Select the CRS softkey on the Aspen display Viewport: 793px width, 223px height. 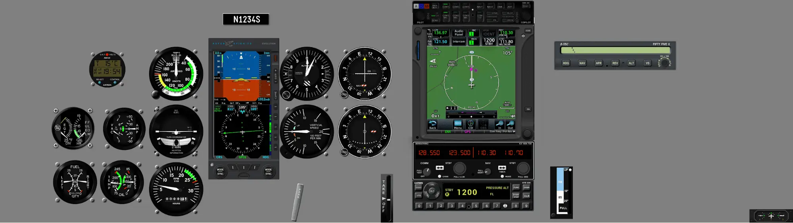click(x=219, y=157)
